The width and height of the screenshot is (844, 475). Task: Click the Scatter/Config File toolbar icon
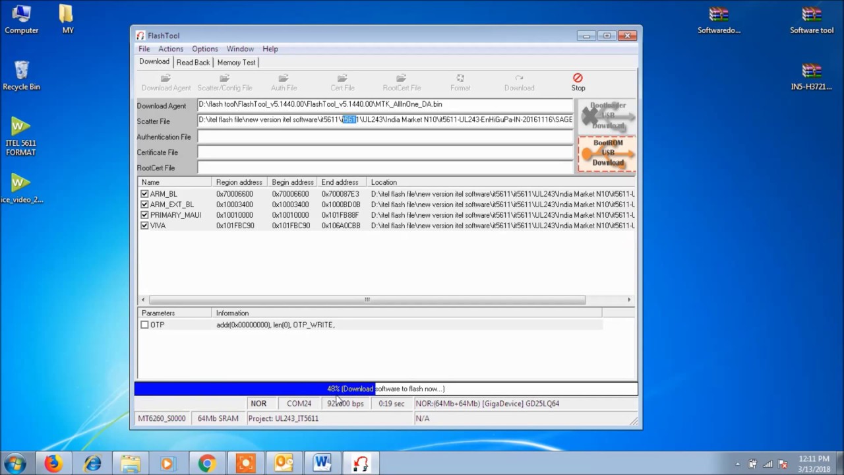click(225, 82)
